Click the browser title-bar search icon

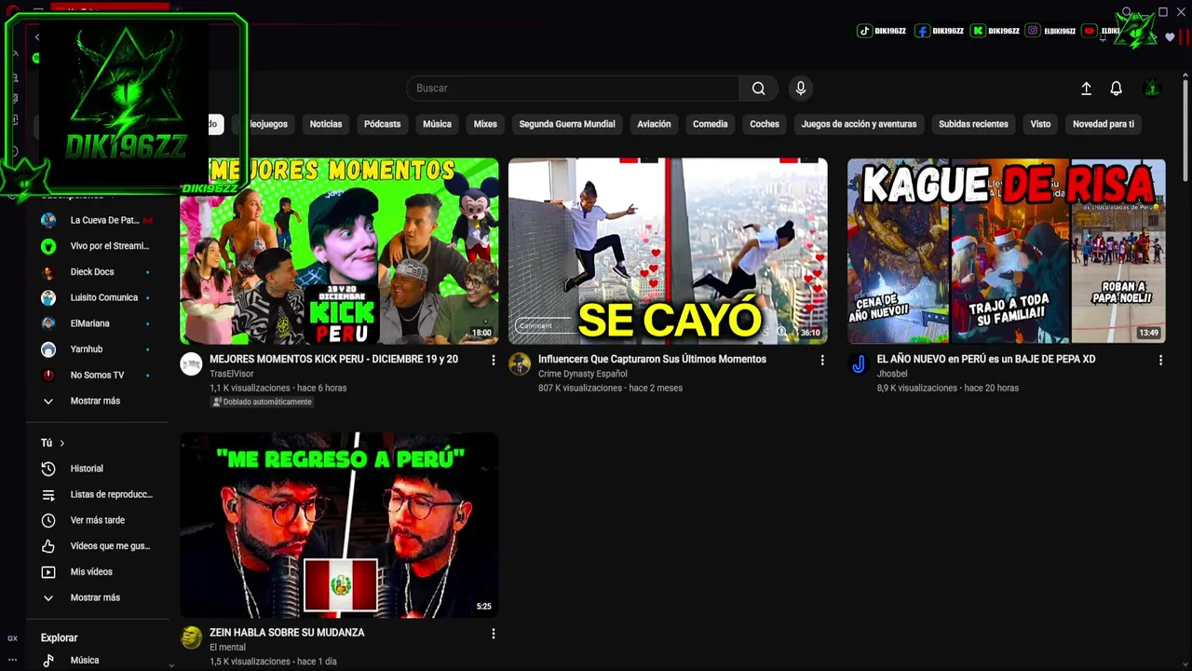1127,12
